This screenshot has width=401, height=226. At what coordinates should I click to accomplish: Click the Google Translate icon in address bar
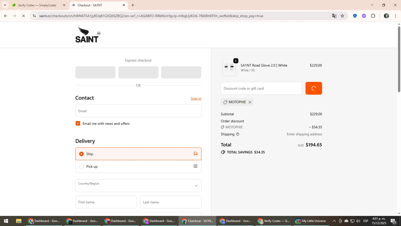[x=334, y=16]
